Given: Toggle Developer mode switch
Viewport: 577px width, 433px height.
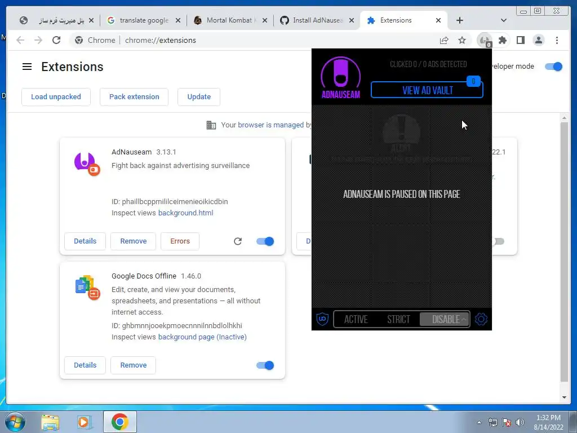Looking at the screenshot, I should coord(553,67).
